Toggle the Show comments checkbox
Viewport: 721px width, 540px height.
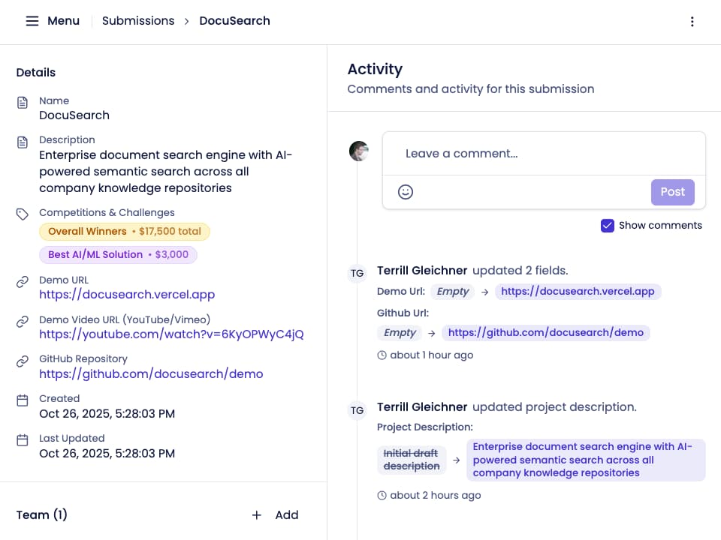click(608, 225)
